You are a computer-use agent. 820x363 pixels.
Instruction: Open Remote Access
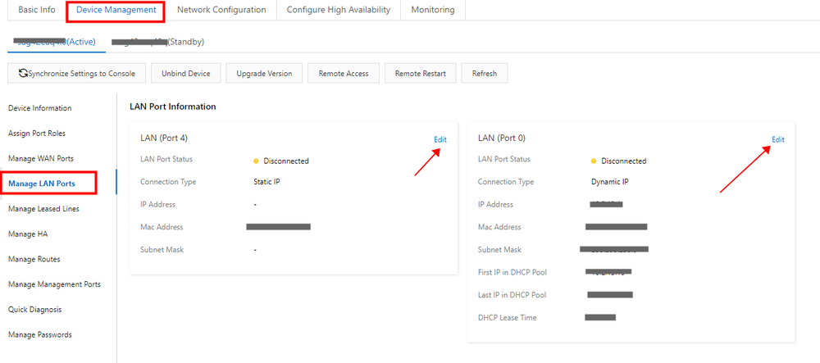[x=344, y=74]
